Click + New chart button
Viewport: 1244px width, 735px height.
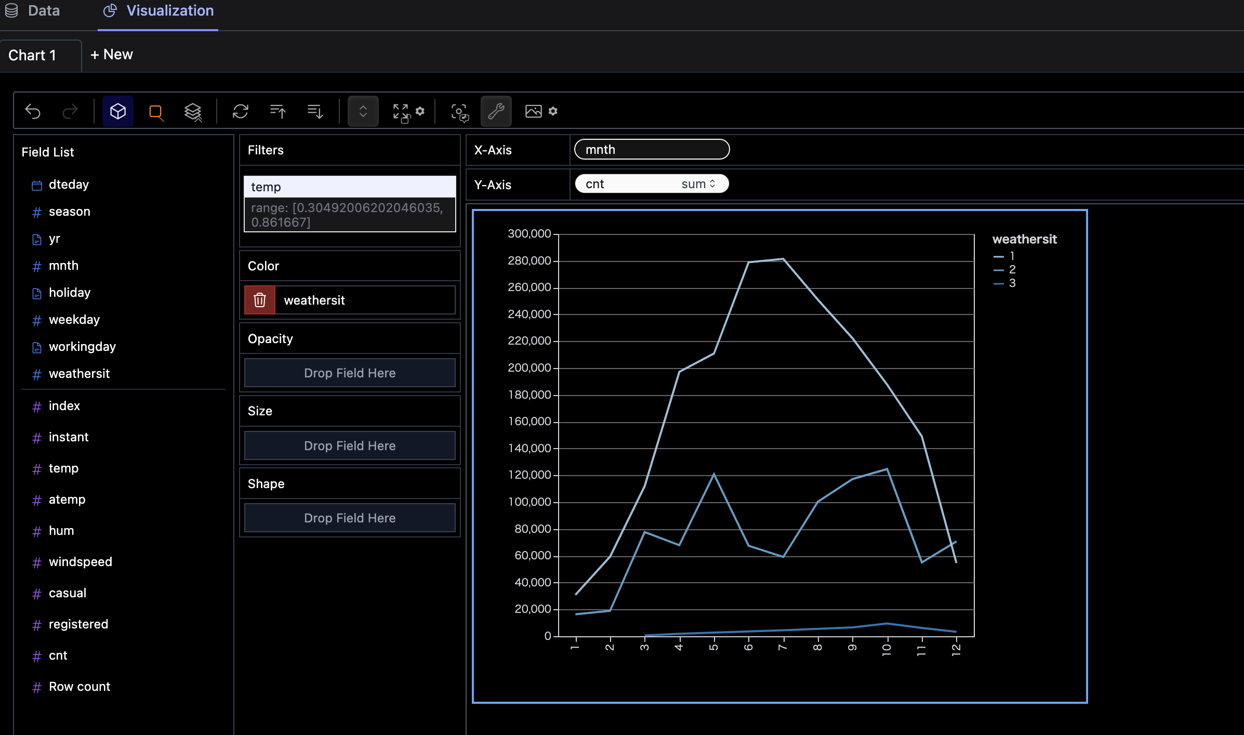tap(111, 55)
